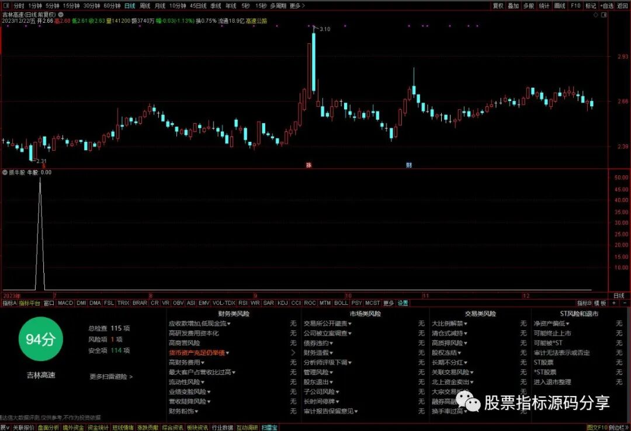Open the 资金统计 tab

(x=98, y=427)
